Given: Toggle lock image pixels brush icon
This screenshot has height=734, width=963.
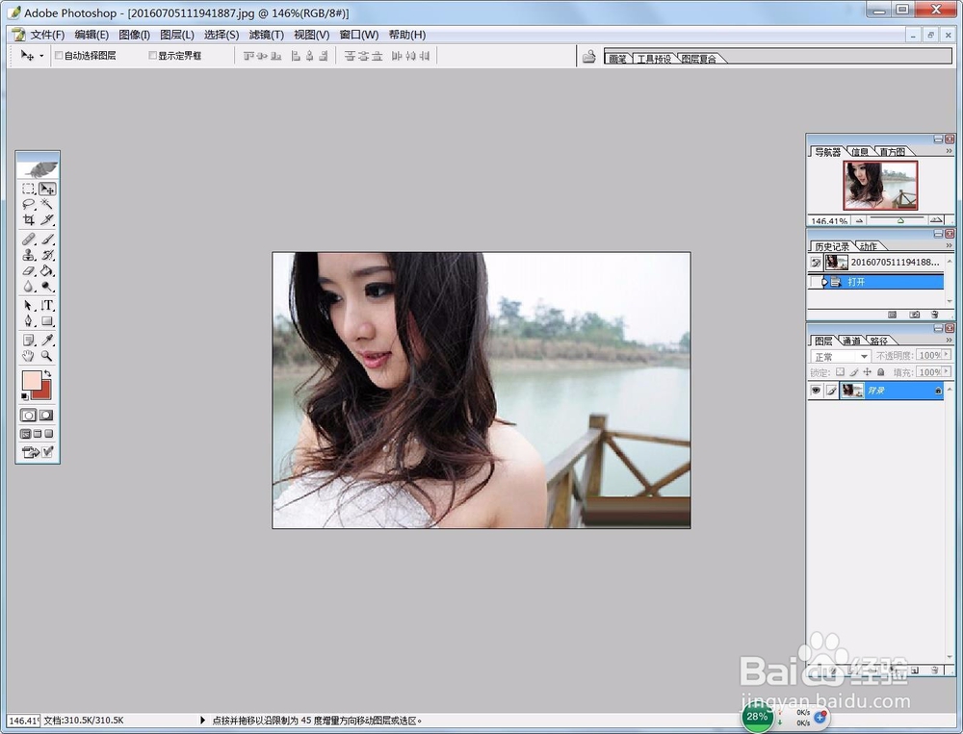Looking at the screenshot, I should point(853,372).
